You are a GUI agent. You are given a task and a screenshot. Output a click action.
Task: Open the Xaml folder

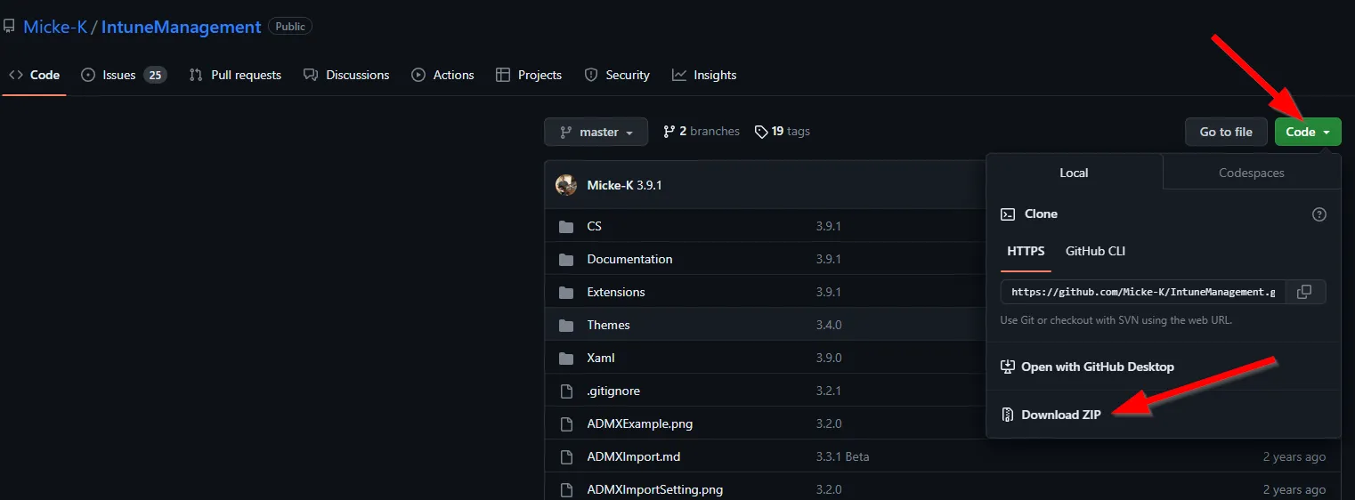(601, 358)
